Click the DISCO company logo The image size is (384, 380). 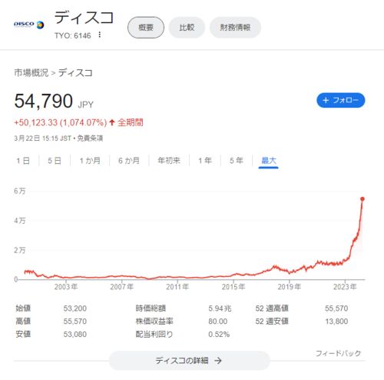28,25
